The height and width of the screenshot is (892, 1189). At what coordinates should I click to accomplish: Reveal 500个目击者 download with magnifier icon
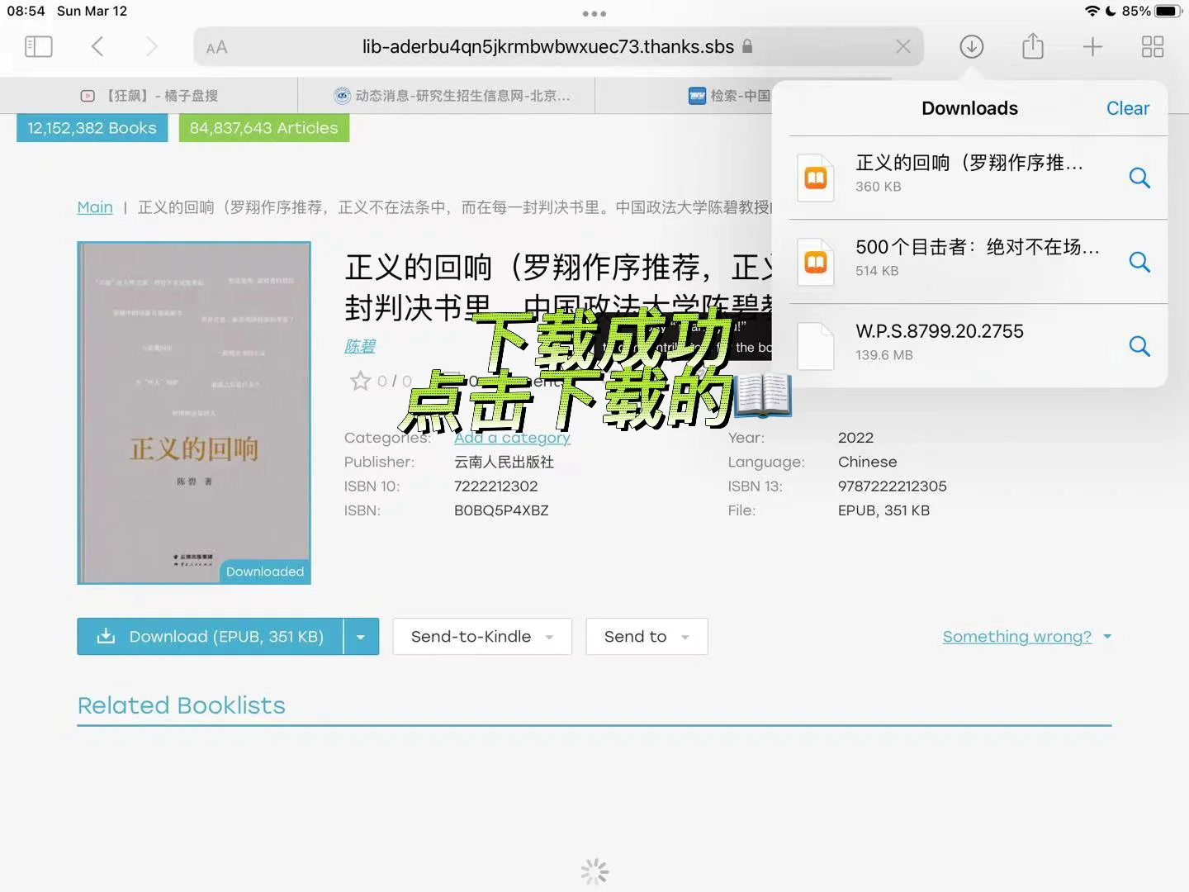coord(1139,262)
